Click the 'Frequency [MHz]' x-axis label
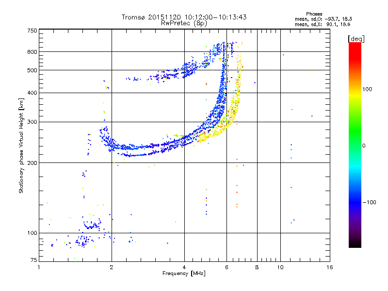 click(184, 274)
